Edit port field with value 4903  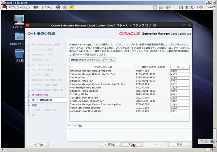(x=180, y=74)
